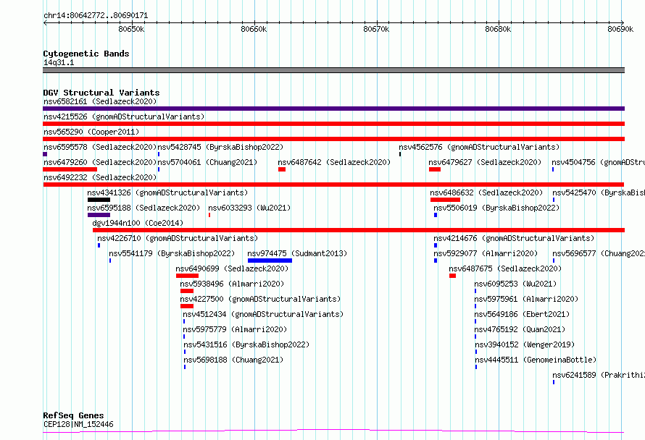Click nsv5975779 (Almarri2020) label
645x440 pixels.
(235, 329)
